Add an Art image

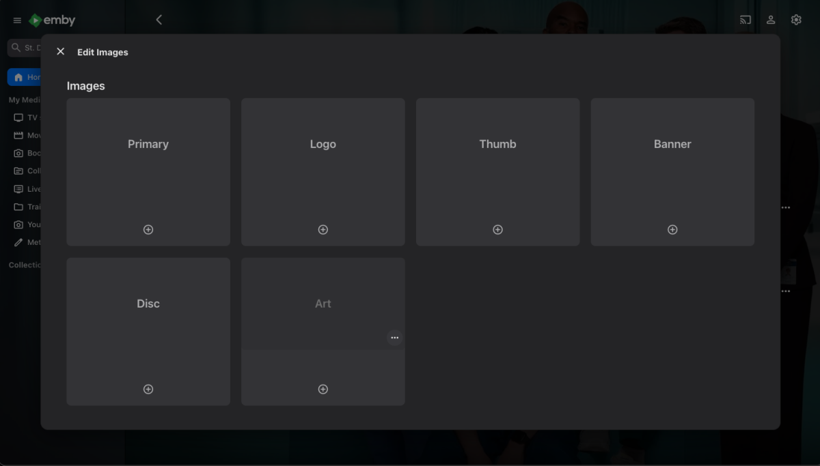(x=323, y=390)
